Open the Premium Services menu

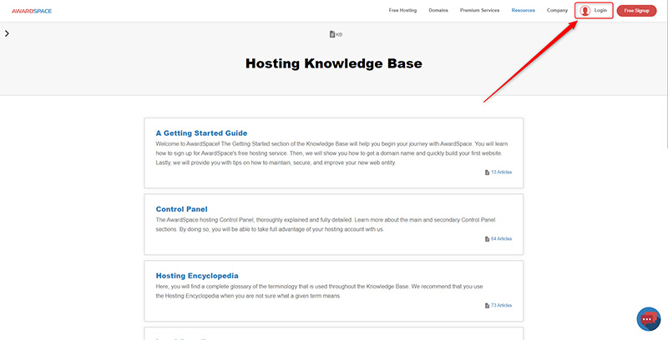[x=479, y=11]
